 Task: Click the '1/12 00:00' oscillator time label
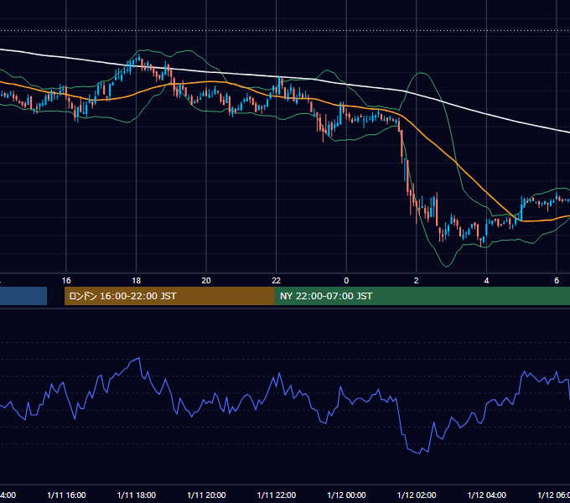[x=346, y=495]
